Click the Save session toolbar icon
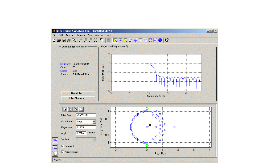 64,40
